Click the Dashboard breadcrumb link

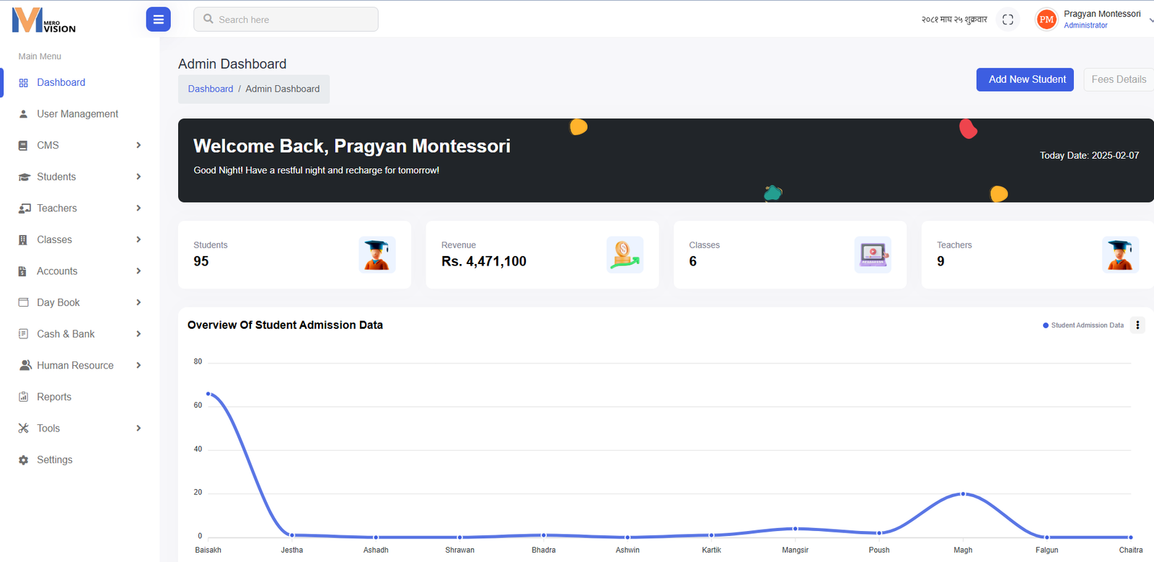211,89
